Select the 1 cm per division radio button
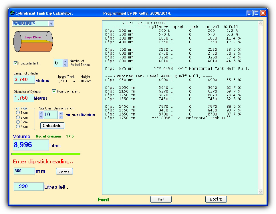Screen dimensions: 276x214 click(x=18, y=112)
